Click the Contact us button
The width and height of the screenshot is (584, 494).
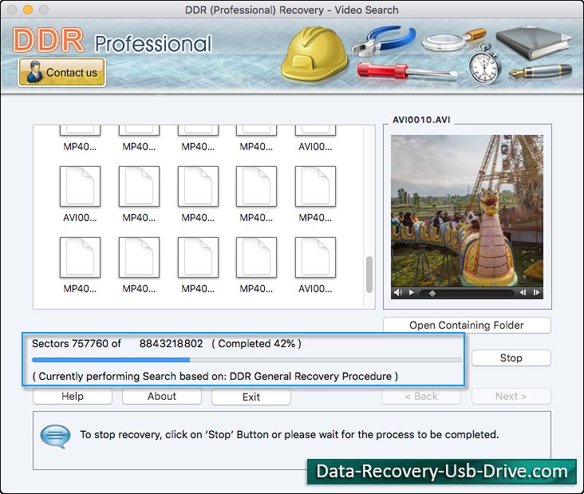[x=61, y=73]
